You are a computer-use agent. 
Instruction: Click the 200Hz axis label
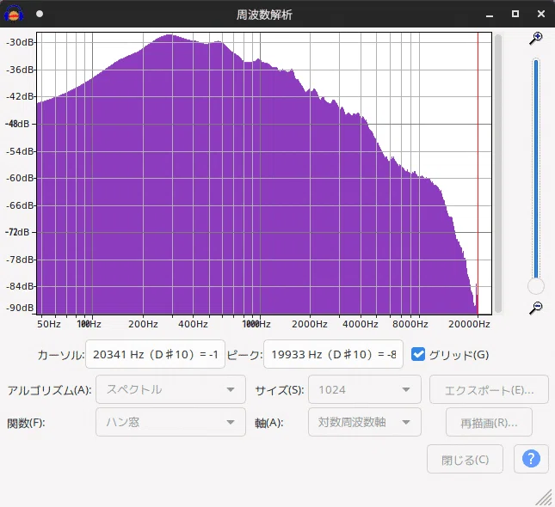click(143, 324)
